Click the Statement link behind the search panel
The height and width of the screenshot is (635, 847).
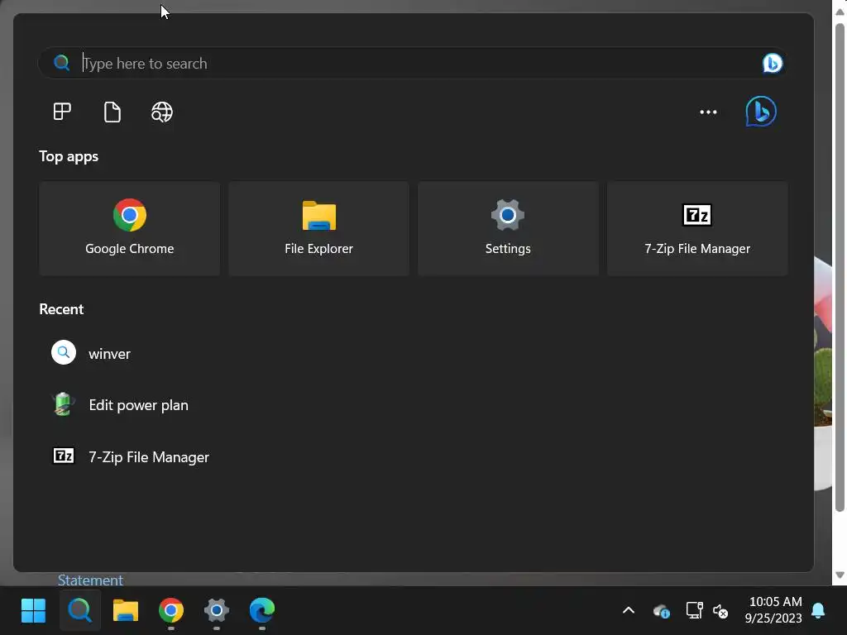click(x=90, y=580)
